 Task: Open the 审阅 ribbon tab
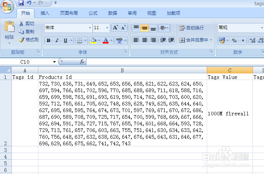132,13
